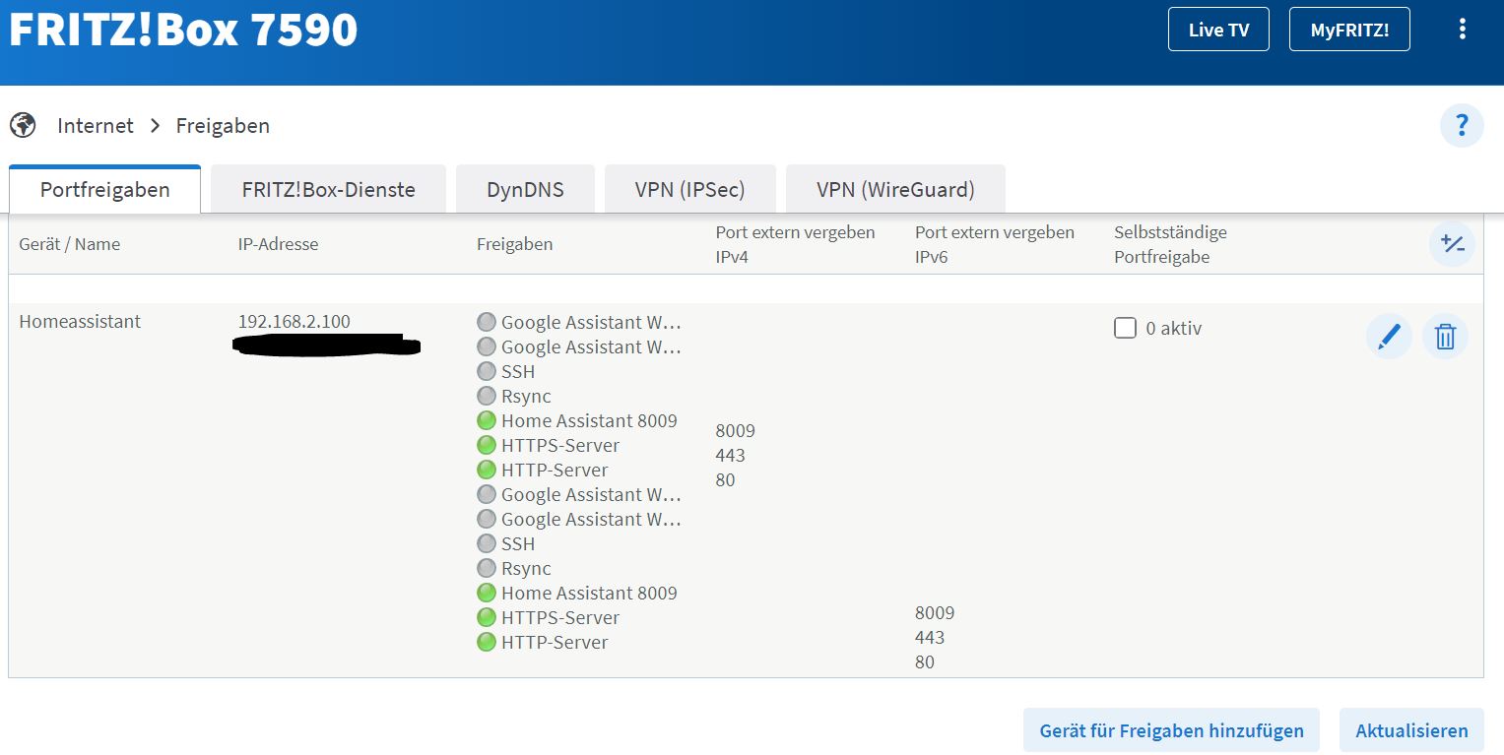Image resolution: width=1504 pixels, height=755 pixels.
Task: Click the pencil edit icon for Homeassistant
Action: point(1388,337)
